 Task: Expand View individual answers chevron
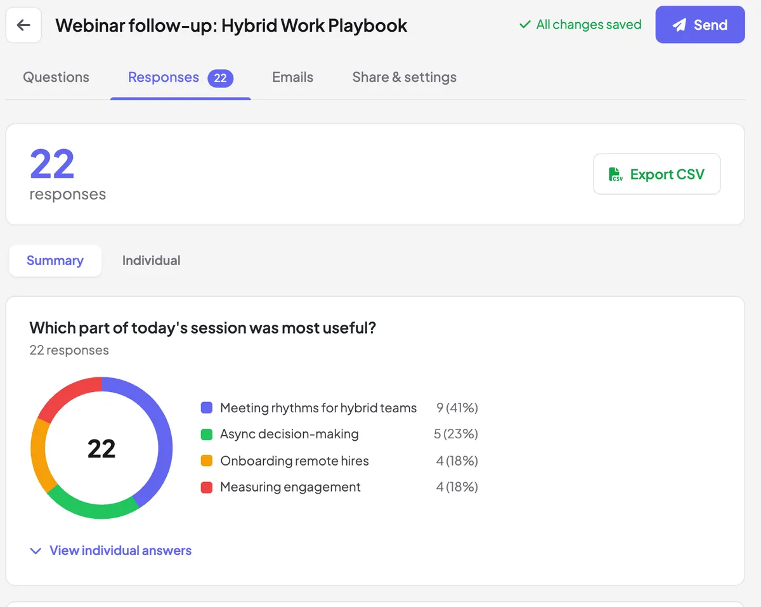36,551
